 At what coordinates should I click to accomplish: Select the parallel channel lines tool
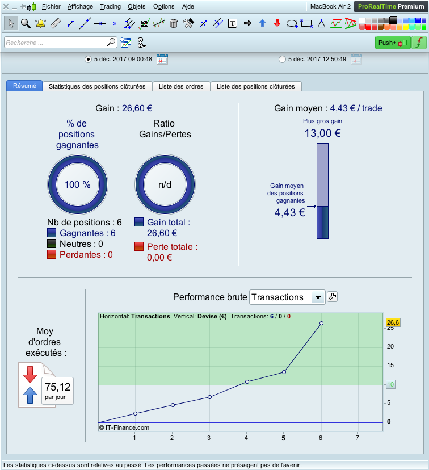pos(129,23)
